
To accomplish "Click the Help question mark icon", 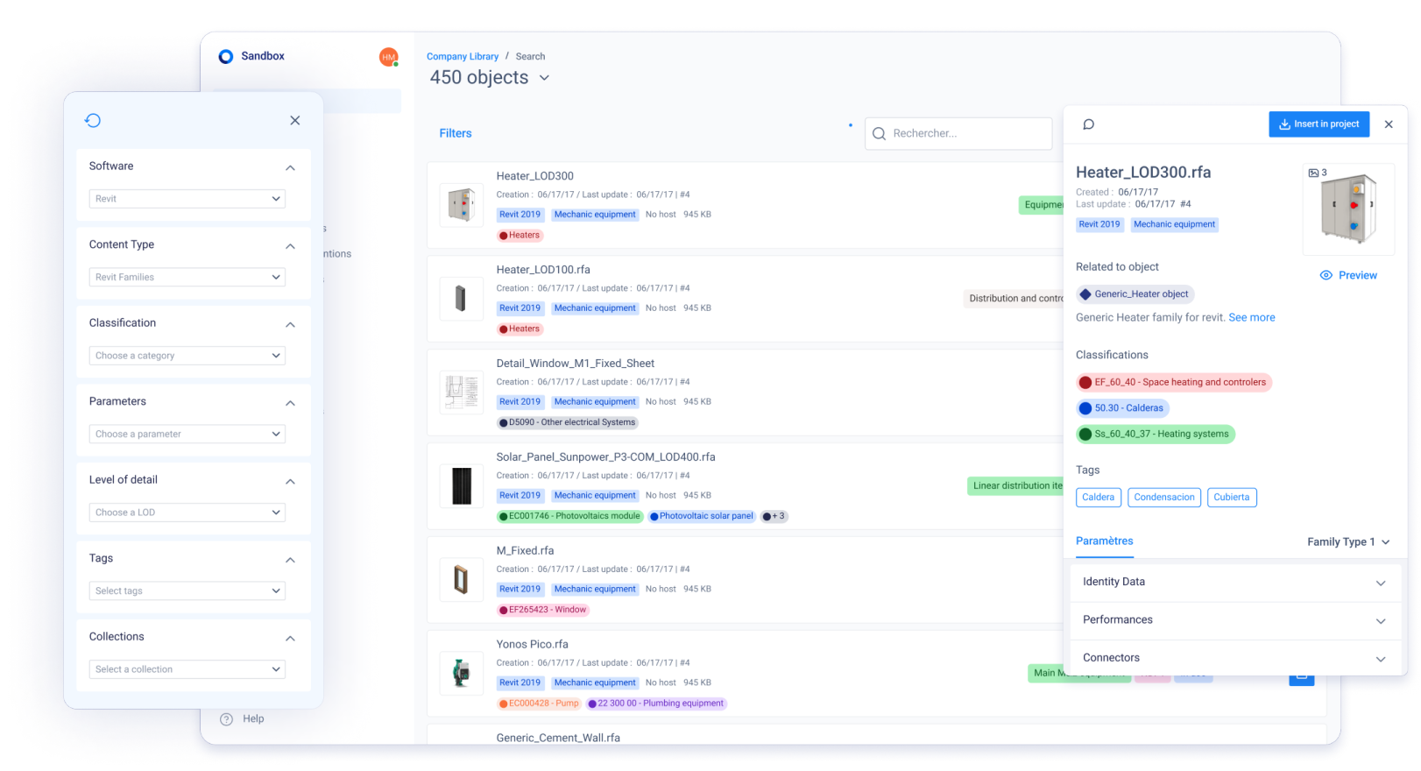I will click(226, 719).
